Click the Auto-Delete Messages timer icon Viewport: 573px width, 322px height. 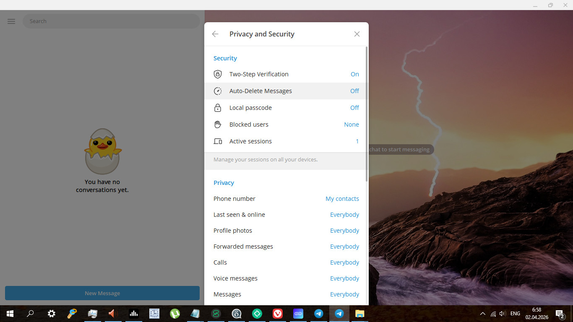click(218, 91)
